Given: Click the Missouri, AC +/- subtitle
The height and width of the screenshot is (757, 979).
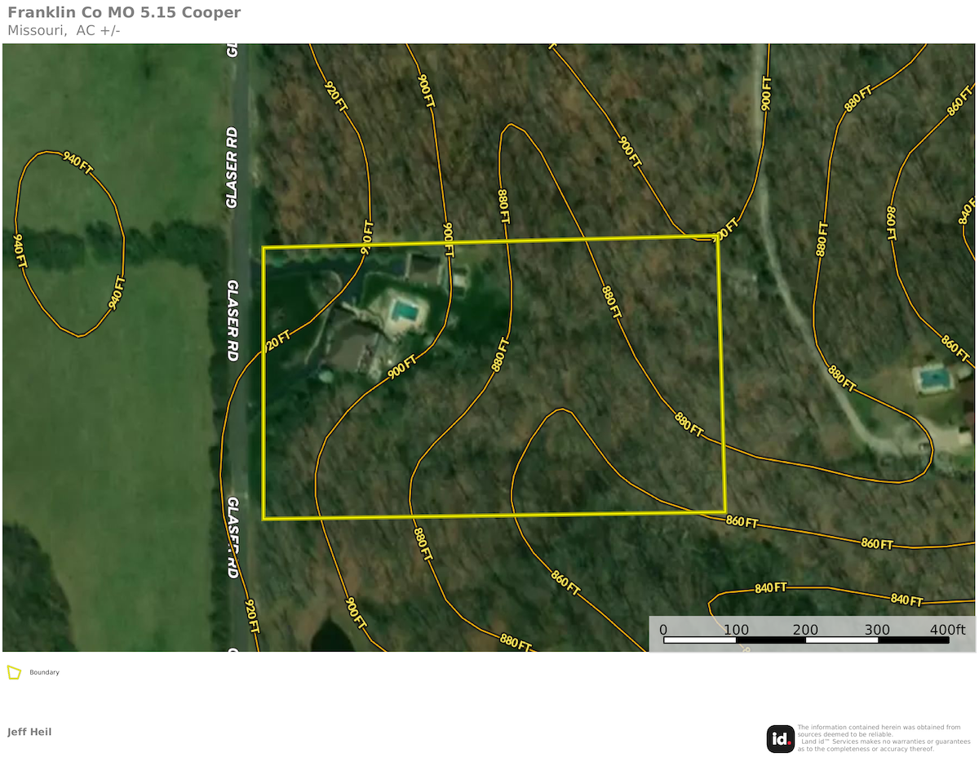Looking at the screenshot, I should pos(64,31).
